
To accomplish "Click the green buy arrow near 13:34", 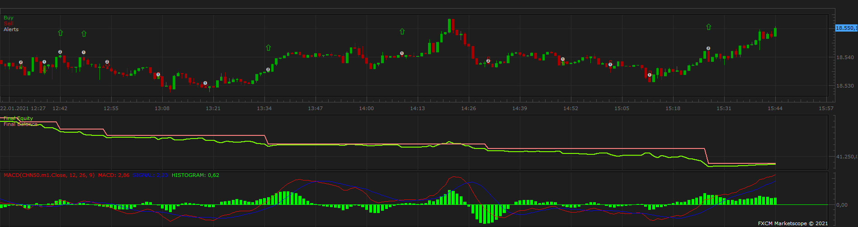I will point(268,47).
